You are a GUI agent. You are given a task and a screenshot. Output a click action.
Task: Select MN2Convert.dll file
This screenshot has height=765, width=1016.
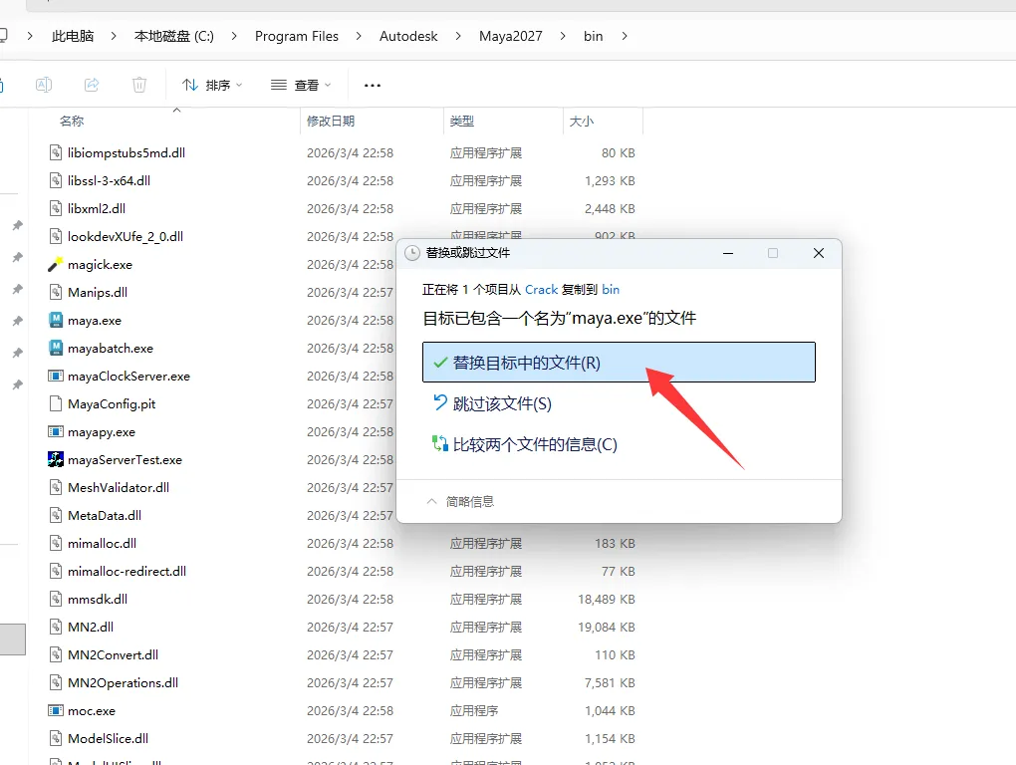pos(113,654)
